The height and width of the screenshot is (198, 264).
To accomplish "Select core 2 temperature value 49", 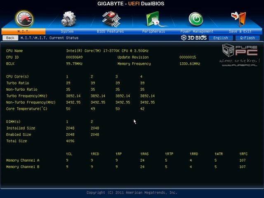I will pos(93,109).
